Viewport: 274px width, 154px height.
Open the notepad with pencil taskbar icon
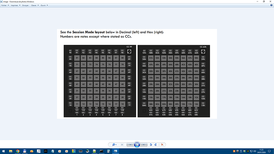tap(95, 151)
